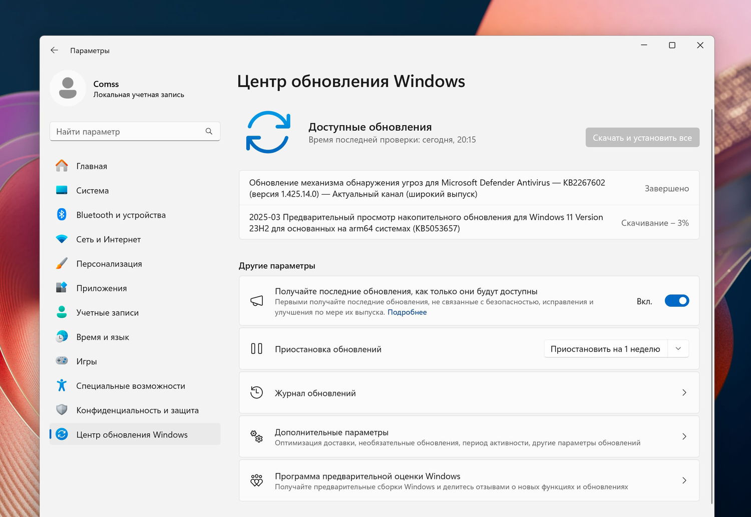Click the vertical scrollbar on right edge
Viewport: 751px width, 517px height.
tap(711, 305)
